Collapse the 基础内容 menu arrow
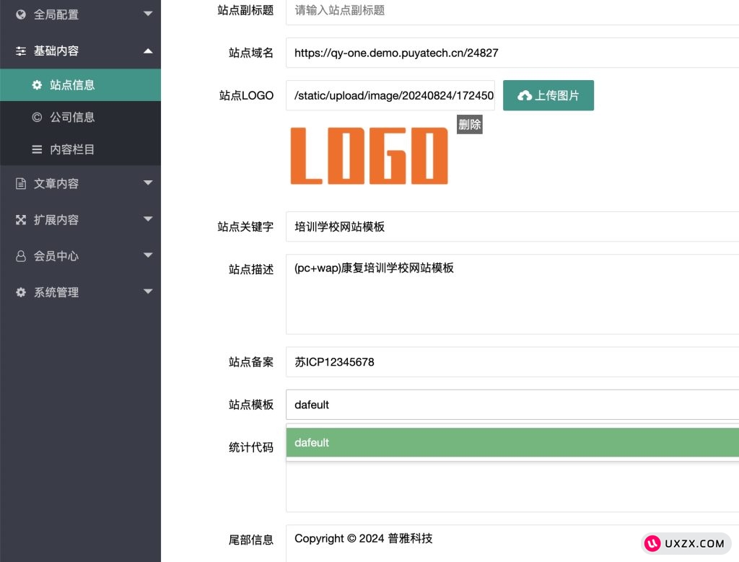Image resolution: width=739 pixels, height=562 pixels. 148,51
